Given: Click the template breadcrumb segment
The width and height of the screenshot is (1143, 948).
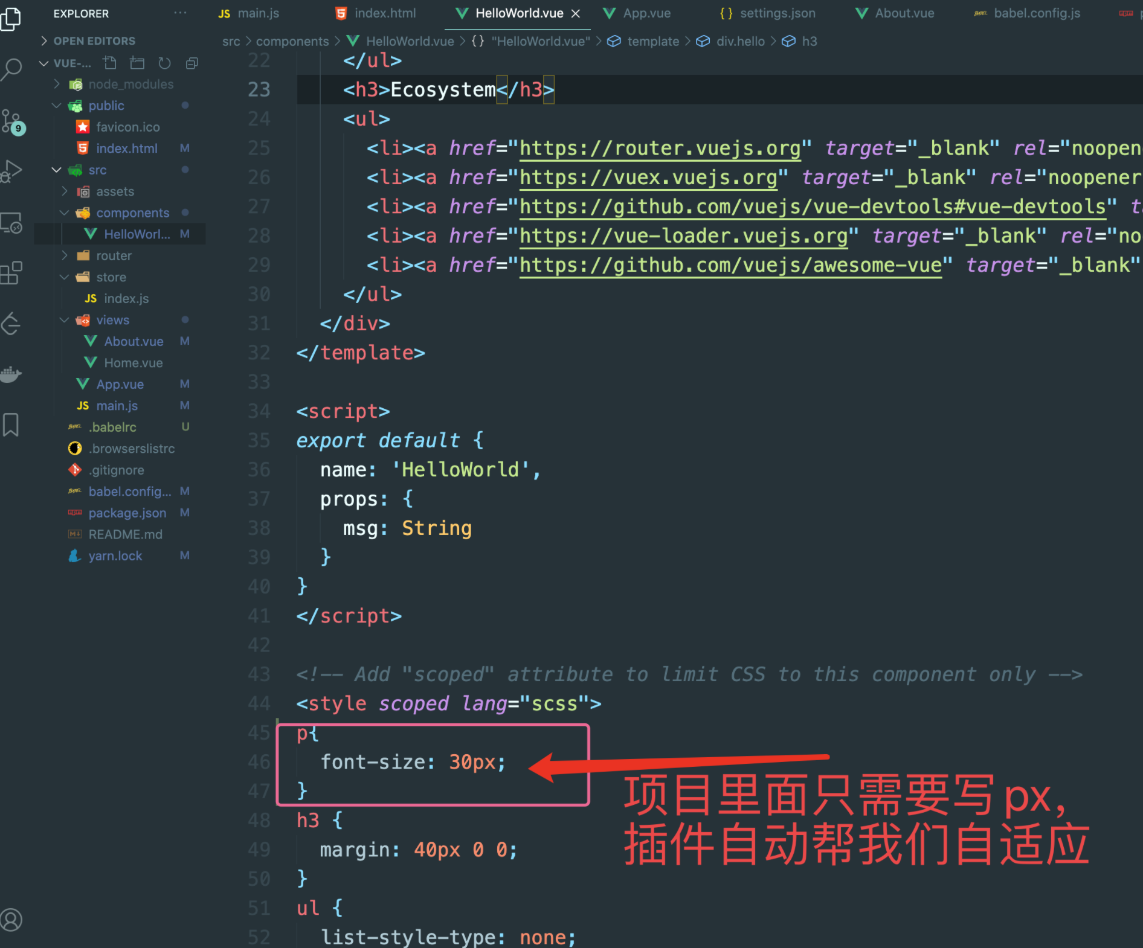Looking at the screenshot, I should 643,41.
